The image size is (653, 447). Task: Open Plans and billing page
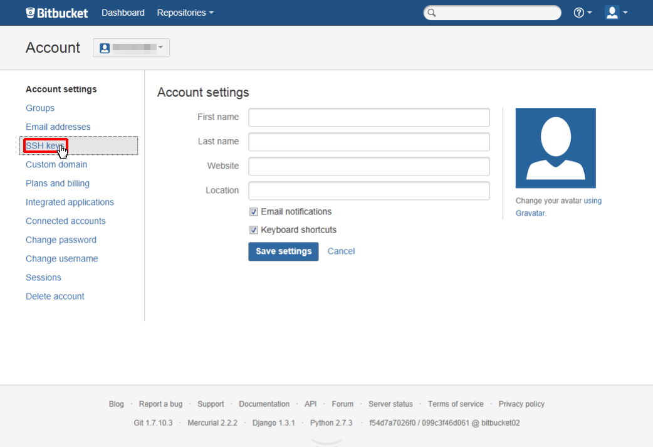click(x=58, y=184)
